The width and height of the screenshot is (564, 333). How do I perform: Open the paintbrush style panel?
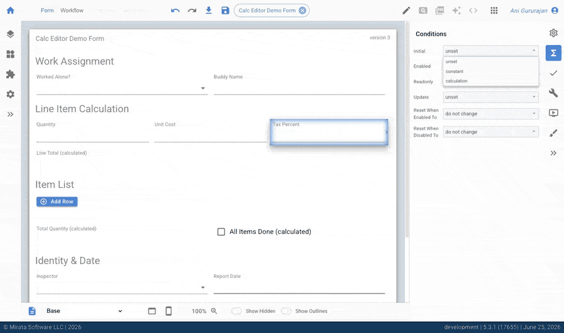pyautogui.click(x=553, y=133)
